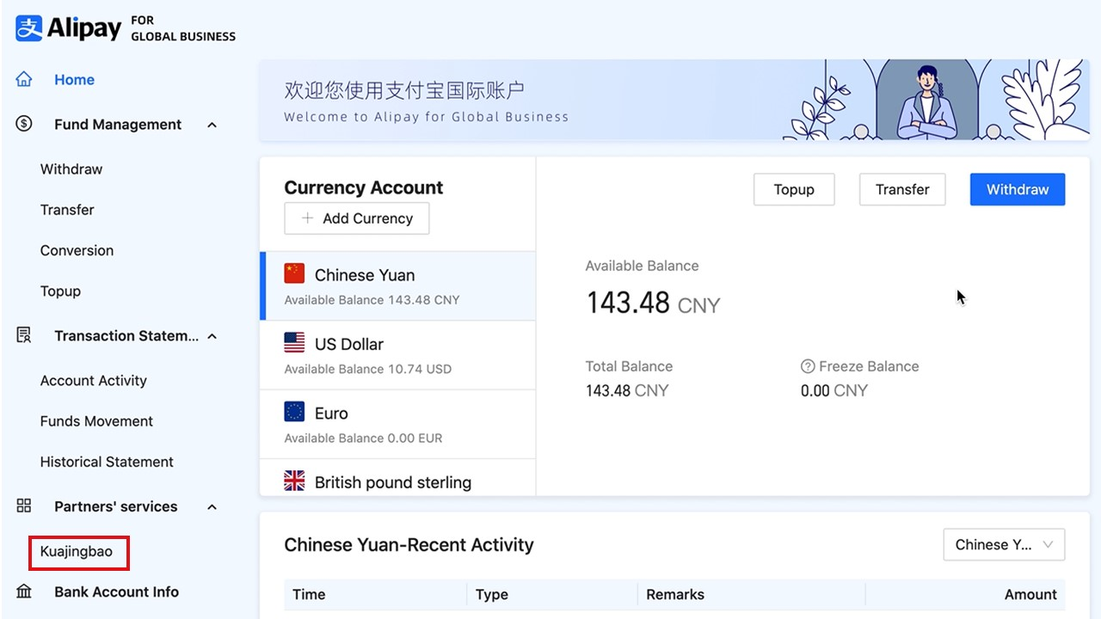Click the welcome banner illustration
Screen dimensions: 1101x619
tap(936, 100)
